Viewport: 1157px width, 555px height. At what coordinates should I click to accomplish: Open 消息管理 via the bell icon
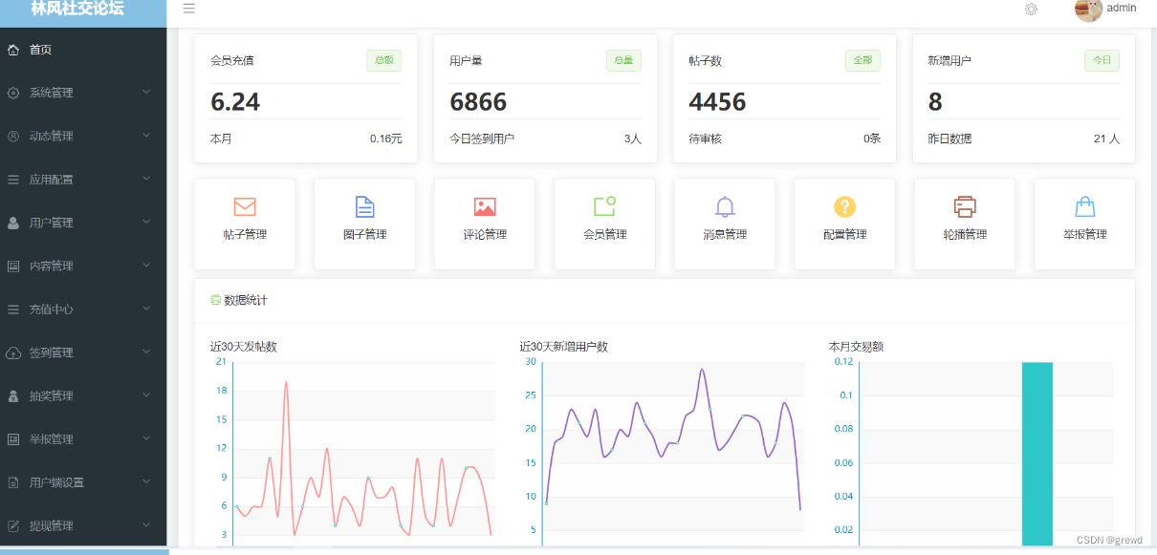[725, 206]
